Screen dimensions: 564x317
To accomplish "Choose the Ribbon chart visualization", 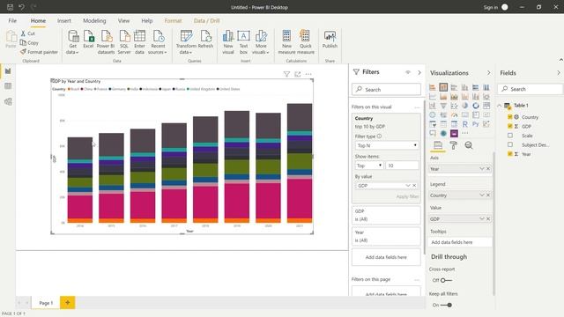I will pyautogui.click(x=486, y=96).
